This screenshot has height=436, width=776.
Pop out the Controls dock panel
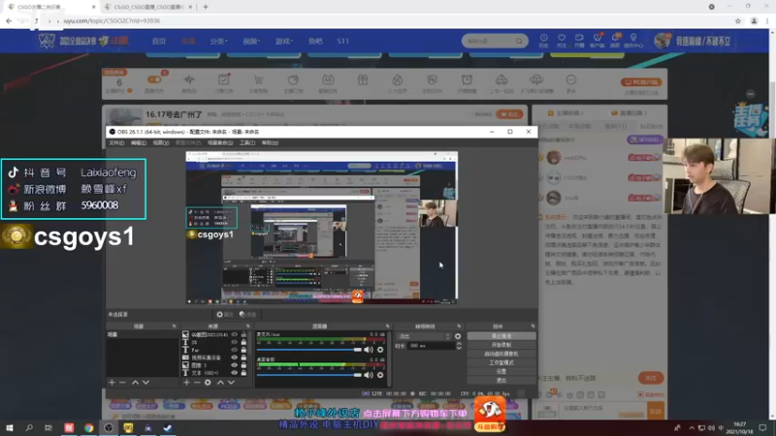click(533, 327)
